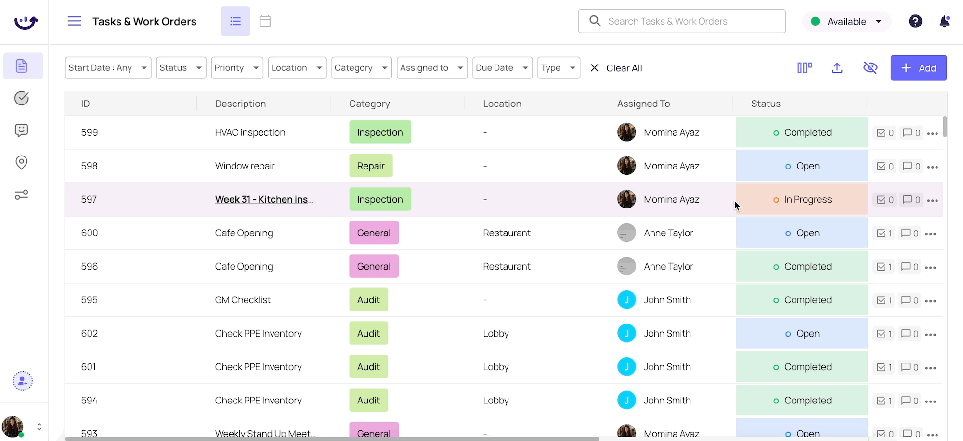Click the Category column header

click(369, 104)
